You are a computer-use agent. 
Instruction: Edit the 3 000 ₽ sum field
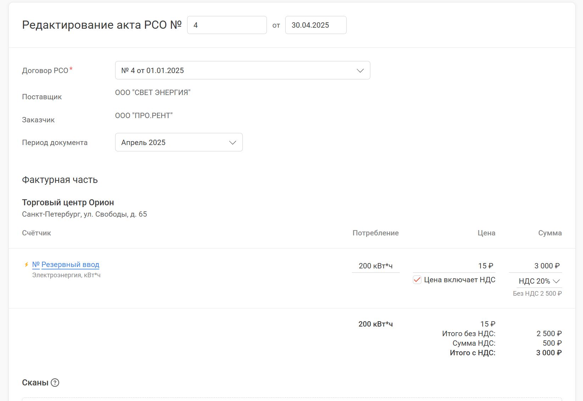point(535,266)
